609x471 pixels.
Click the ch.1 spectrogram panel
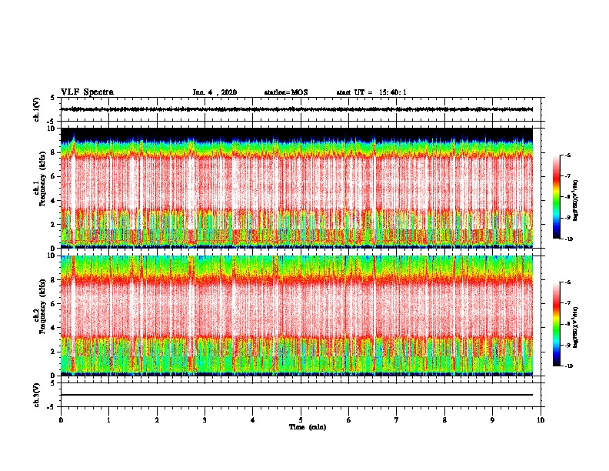coord(297,188)
